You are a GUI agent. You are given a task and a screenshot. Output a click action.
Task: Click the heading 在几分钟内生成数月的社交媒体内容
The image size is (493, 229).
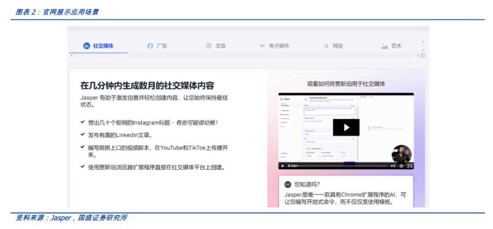[153, 84]
